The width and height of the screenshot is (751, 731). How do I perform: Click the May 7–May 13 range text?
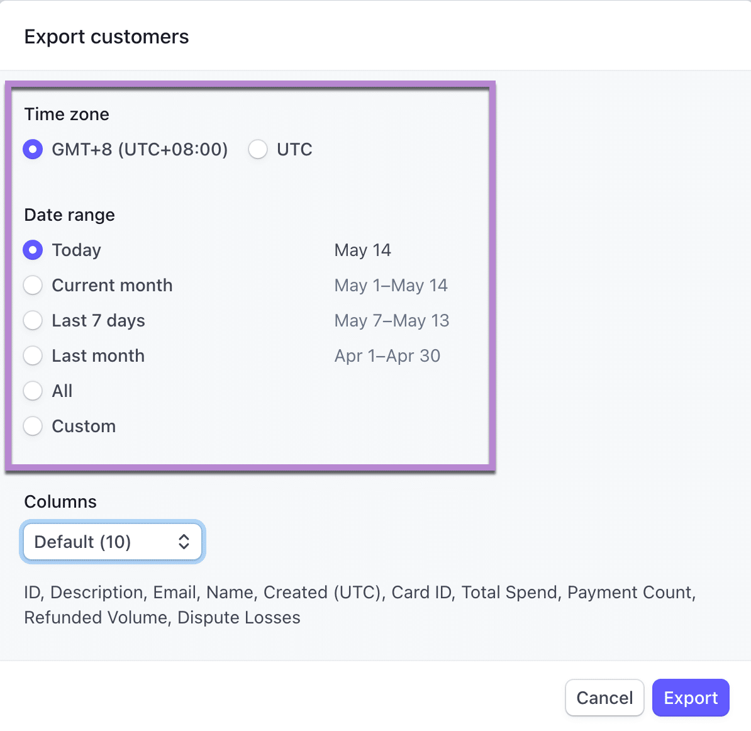[391, 320]
